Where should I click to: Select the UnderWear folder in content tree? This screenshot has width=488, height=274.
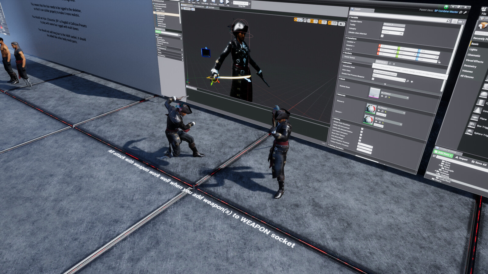click(x=444, y=180)
